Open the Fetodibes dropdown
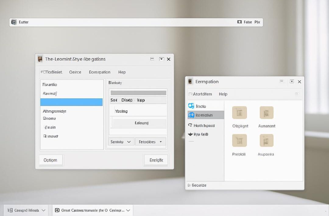 (150, 142)
